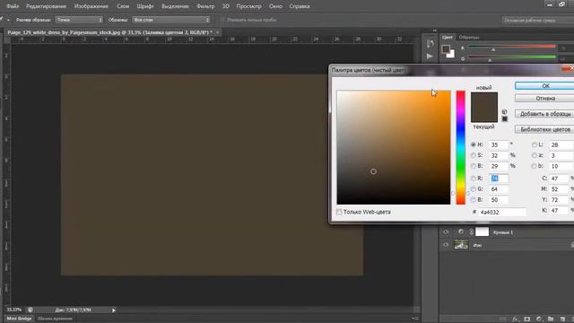Open the Выделение menu
The width and height of the screenshot is (574, 323).
[x=175, y=6]
